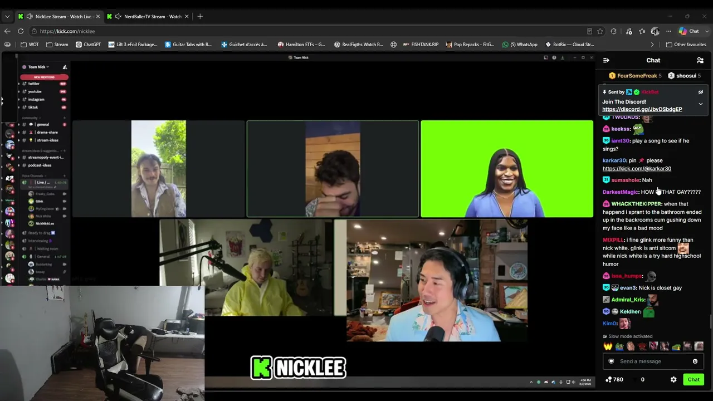Viewport: 713px width, 401px height.
Task: Click in the Send a message field
Action: point(653,361)
